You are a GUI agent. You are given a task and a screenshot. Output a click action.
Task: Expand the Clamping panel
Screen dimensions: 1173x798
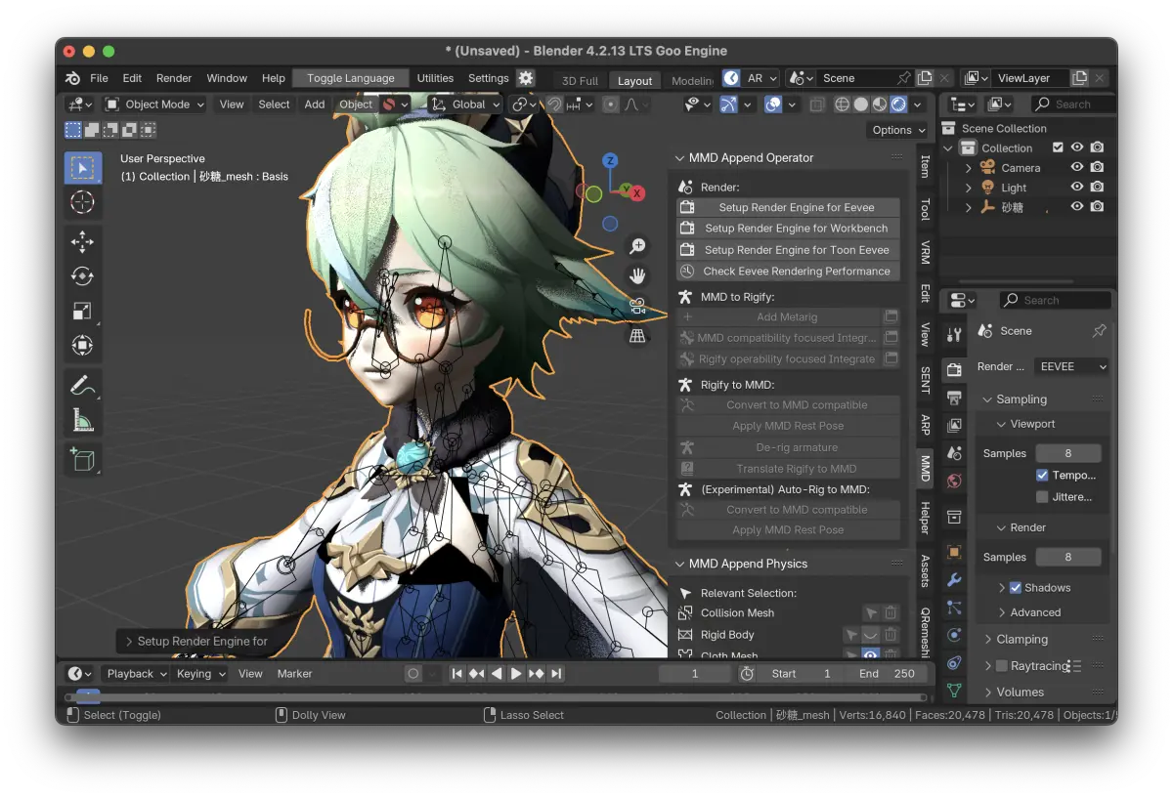[x=1023, y=639]
